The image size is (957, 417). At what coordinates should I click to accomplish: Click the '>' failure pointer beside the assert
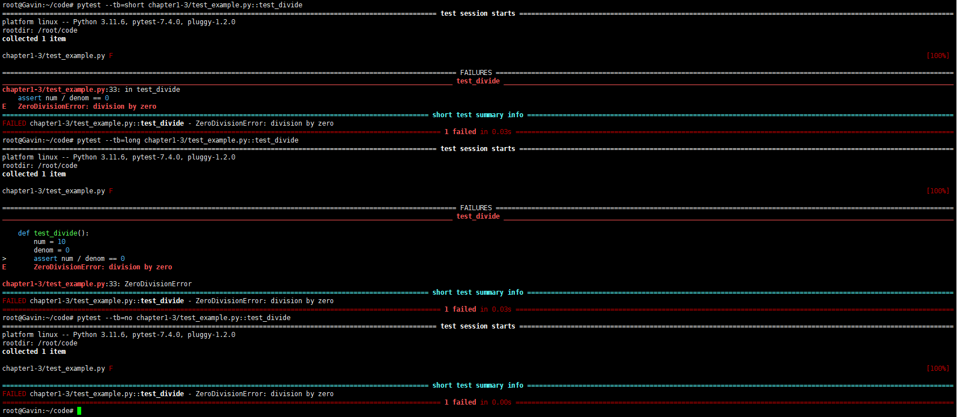(x=5, y=259)
